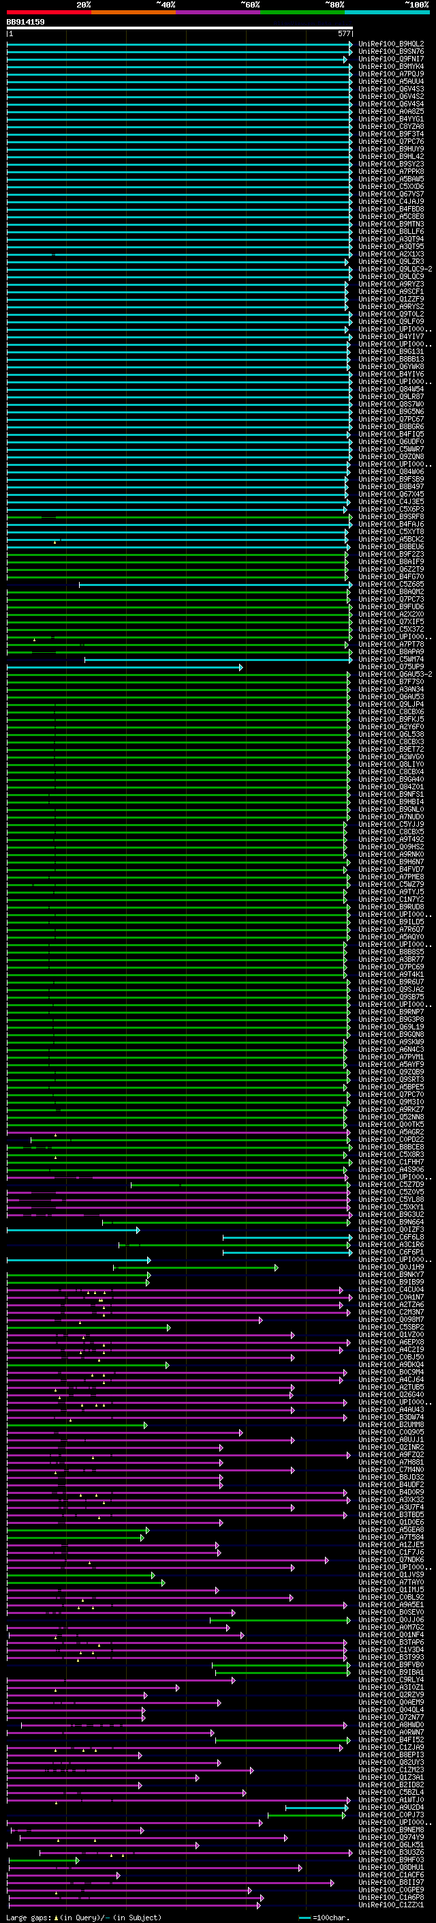Click the UniRef100_A0A8Z5 label

(x=391, y=111)
